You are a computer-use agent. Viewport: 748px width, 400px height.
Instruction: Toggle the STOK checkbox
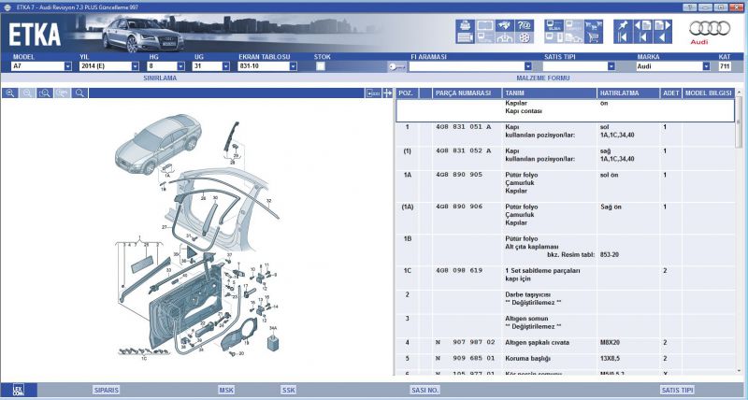(x=321, y=66)
